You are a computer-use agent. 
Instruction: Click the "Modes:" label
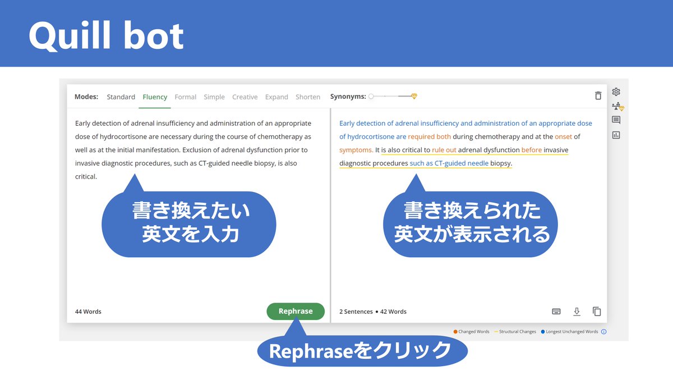pyautogui.click(x=86, y=97)
